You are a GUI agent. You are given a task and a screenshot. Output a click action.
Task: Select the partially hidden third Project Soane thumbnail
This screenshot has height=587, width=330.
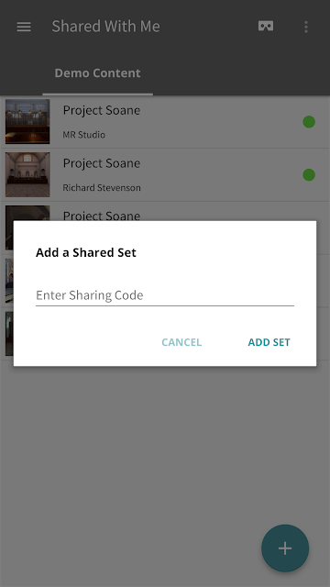pos(27,213)
